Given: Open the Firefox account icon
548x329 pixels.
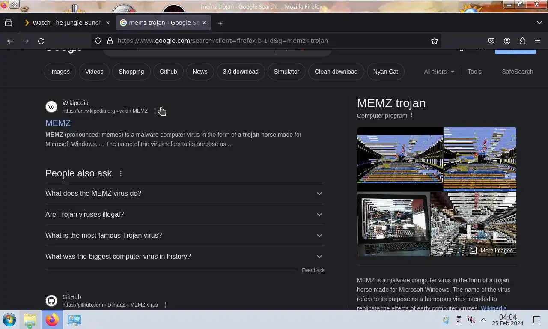Looking at the screenshot, I should 507,41.
